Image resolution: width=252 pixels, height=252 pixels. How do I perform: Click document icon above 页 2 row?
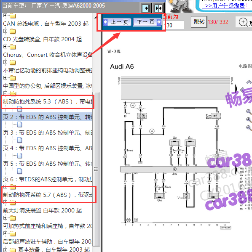pos(20,109)
